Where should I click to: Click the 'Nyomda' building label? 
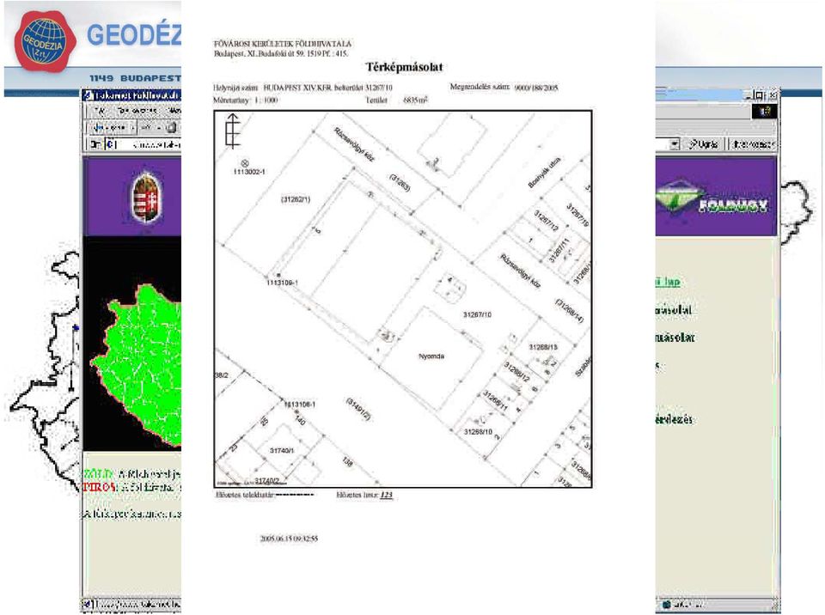tap(431, 356)
